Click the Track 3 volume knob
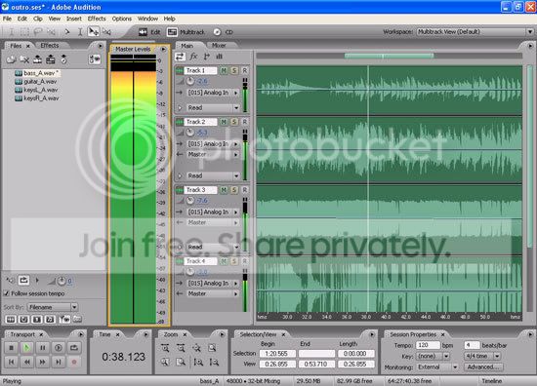This screenshot has height=386, width=537. pyautogui.click(x=189, y=201)
